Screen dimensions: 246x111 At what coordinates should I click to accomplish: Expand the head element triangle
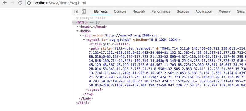[77, 27]
